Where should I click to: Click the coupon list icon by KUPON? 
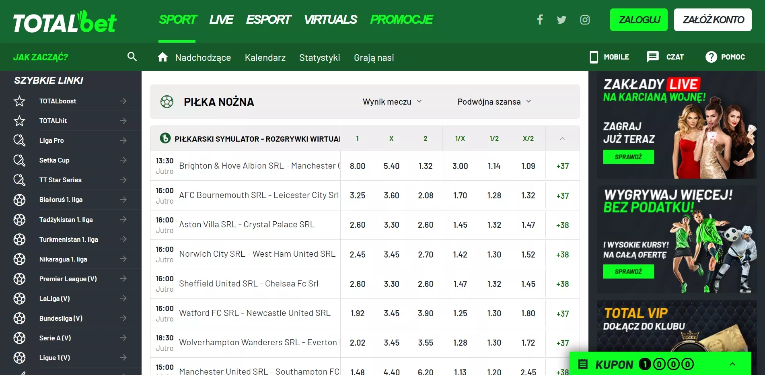click(583, 365)
